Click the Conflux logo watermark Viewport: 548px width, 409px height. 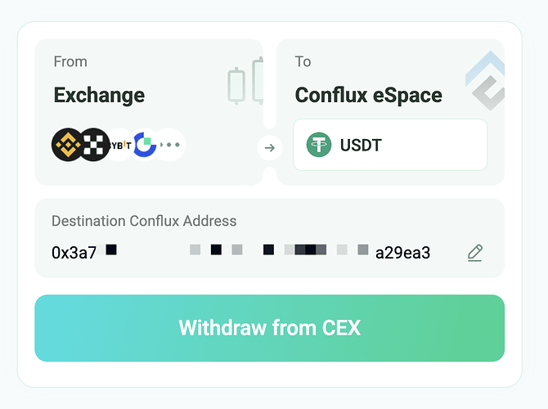pos(486,81)
